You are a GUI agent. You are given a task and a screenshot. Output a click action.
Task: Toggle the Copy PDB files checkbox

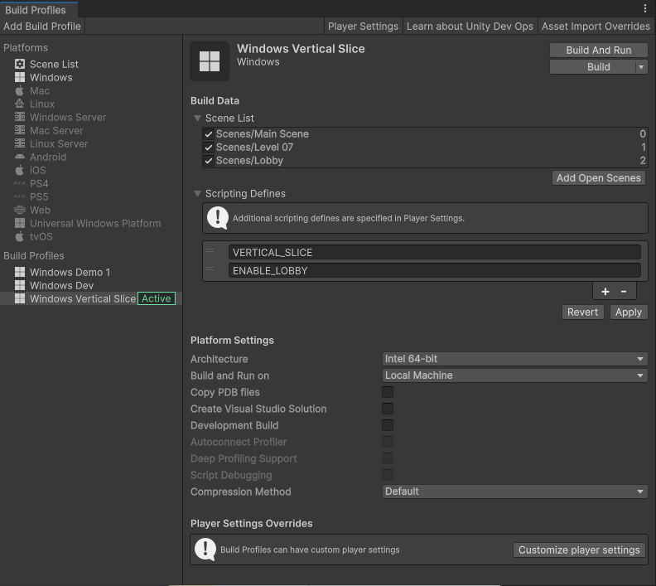coord(388,392)
